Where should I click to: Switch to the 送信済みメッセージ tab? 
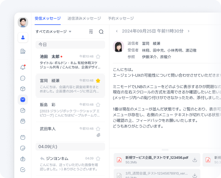point(84,19)
